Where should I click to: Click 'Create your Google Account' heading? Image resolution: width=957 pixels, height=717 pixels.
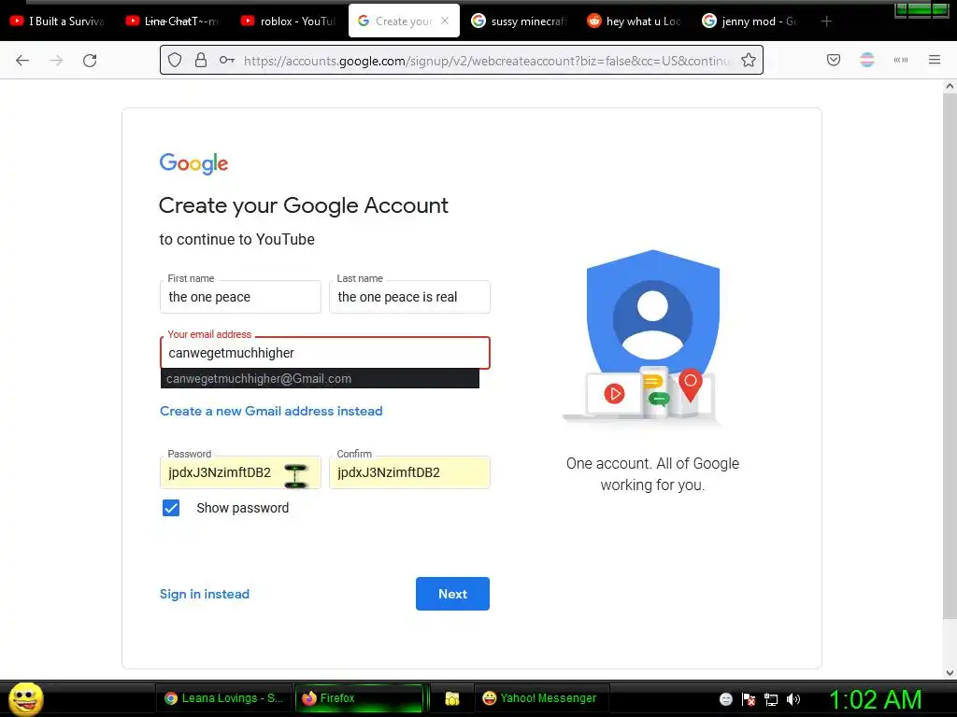point(304,205)
